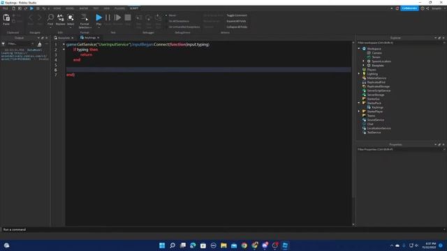Screen dimensions: 447x251
Task: Click the Forward navigate arrow icon
Action: point(40,18)
